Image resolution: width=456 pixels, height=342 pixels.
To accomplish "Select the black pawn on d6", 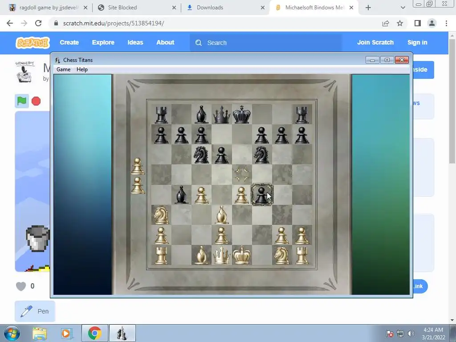I will pos(222,155).
